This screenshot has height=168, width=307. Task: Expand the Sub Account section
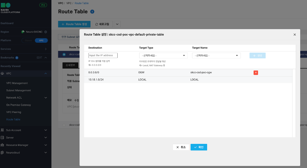pyautogui.click(x=46, y=130)
